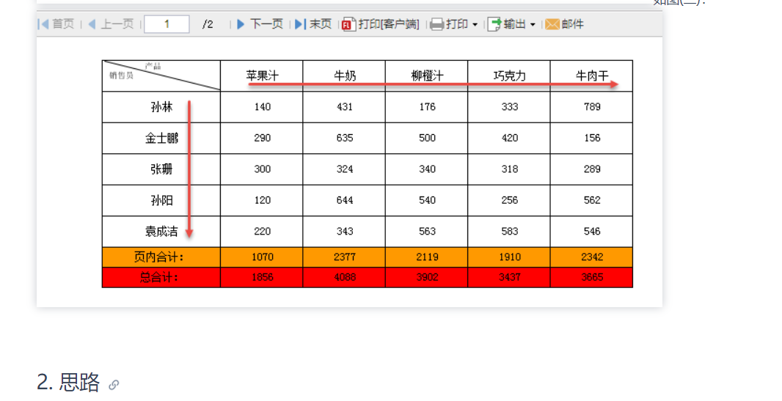Click the 牛肉干 column header
The width and height of the screenshot is (782, 401).
[591, 76]
